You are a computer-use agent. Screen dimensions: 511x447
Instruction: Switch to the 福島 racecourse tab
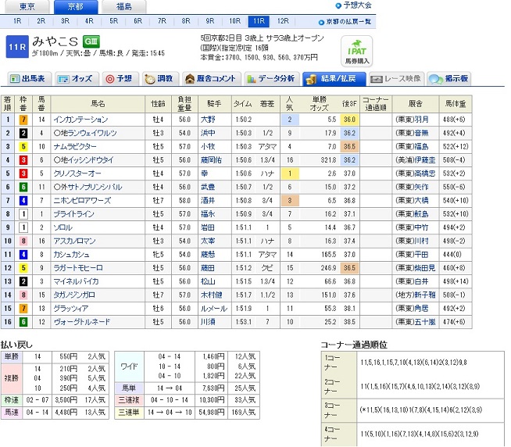tap(124, 6)
